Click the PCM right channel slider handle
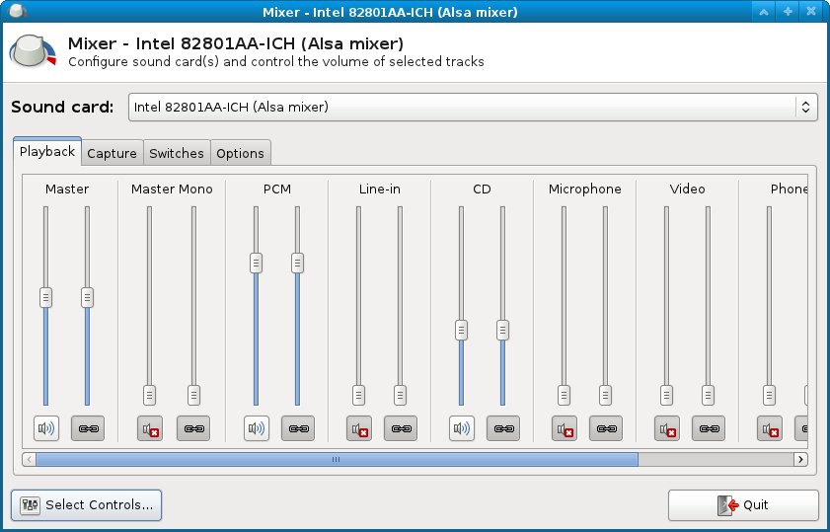 pos(297,264)
